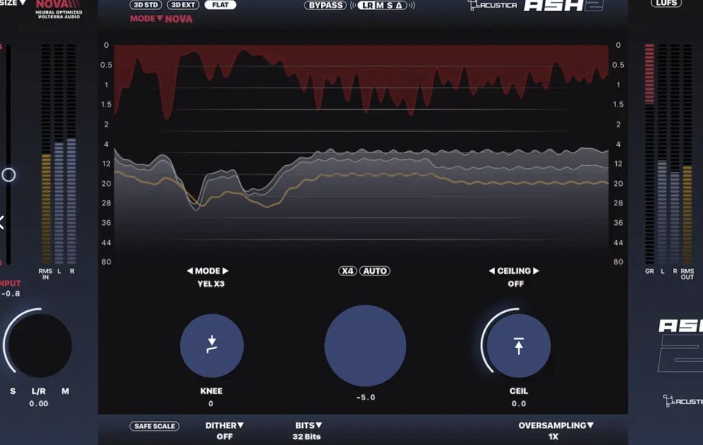
Task: Click the ASH 2 title logo at top
Action: (564, 5)
